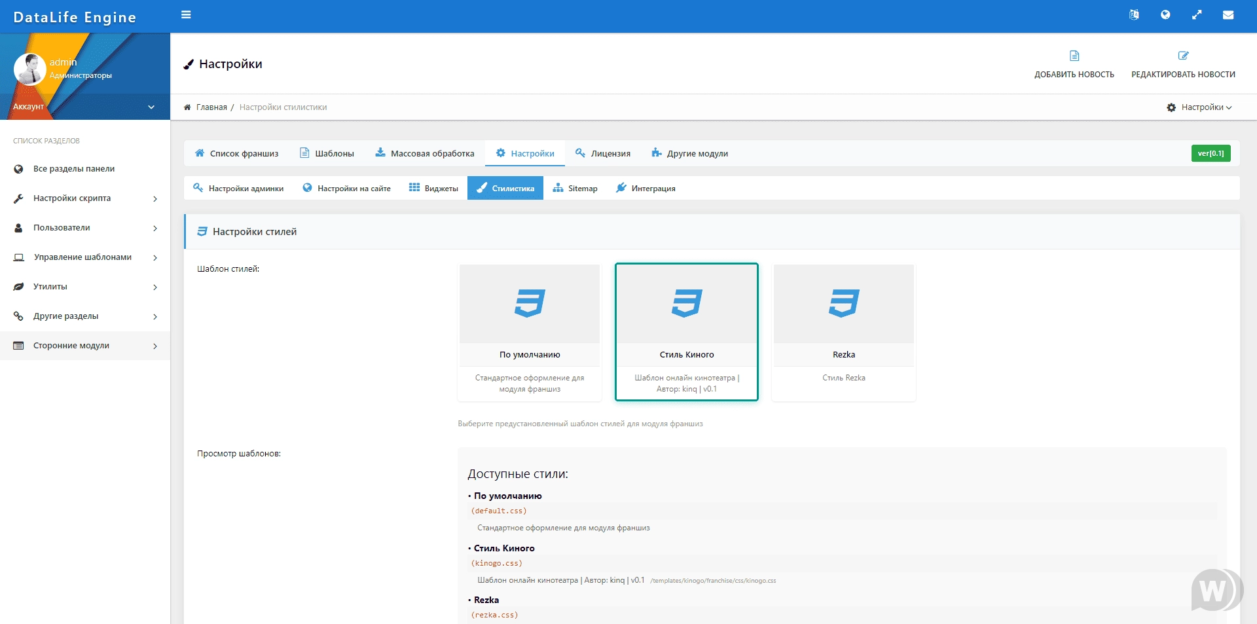Open the Настройки dropdown at top right

[x=1199, y=107]
